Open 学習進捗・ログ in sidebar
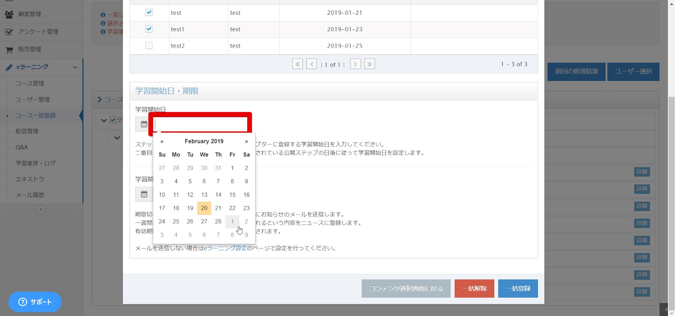 pyautogui.click(x=36, y=163)
